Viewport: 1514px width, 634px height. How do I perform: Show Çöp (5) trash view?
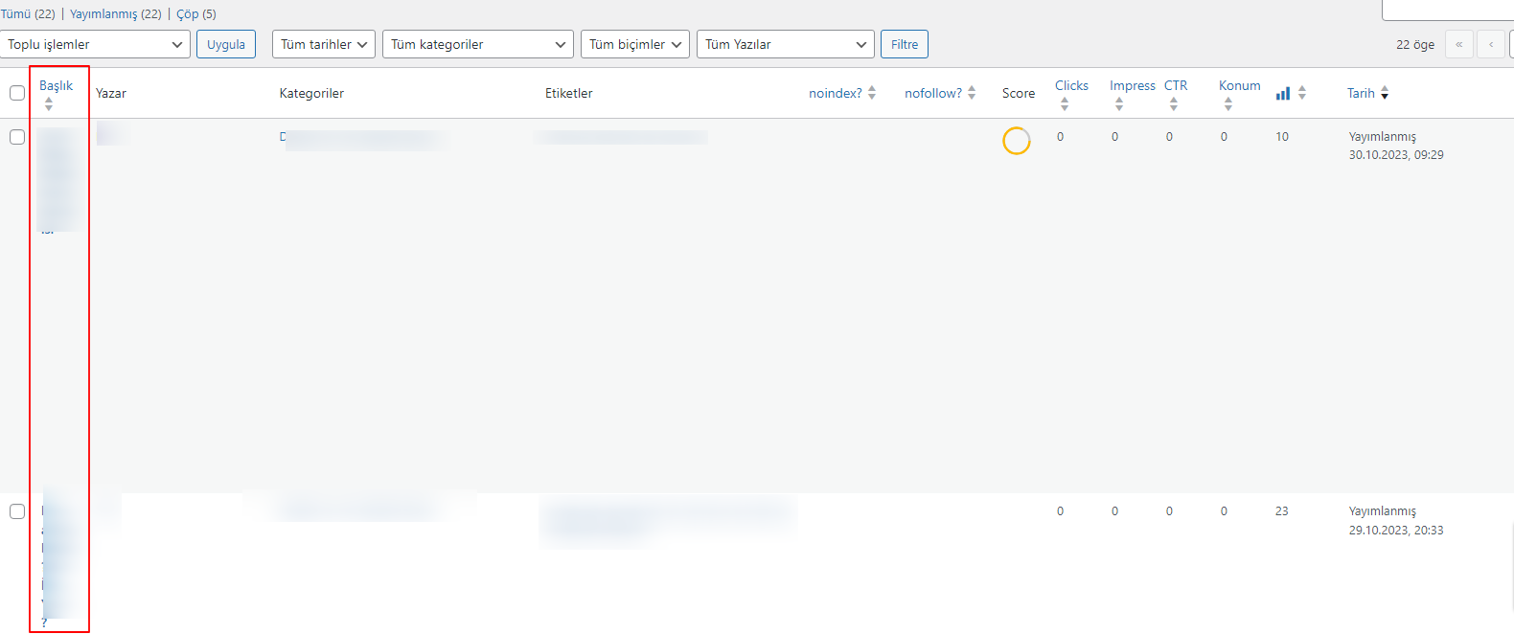pyautogui.click(x=196, y=13)
